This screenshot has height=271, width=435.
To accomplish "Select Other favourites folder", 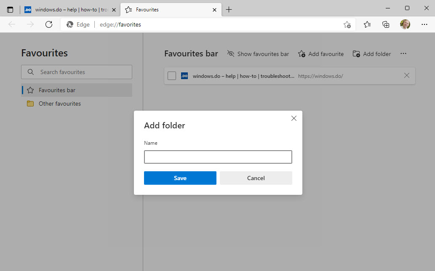I will pos(59,104).
